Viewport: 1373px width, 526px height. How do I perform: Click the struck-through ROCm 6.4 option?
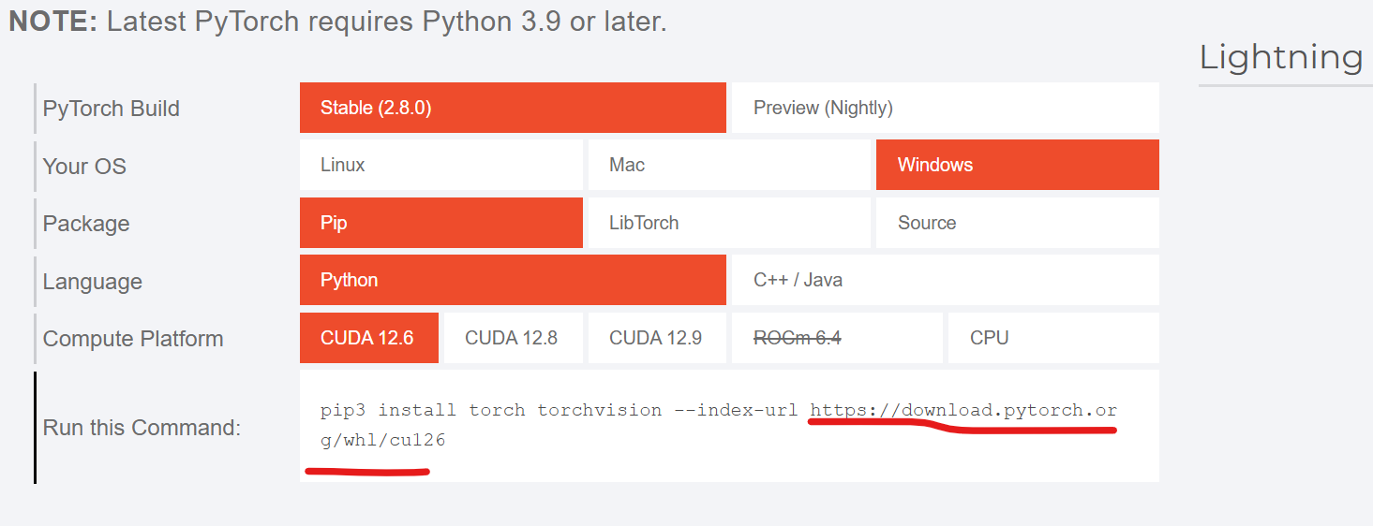pyautogui.click(x=837, y=338)
